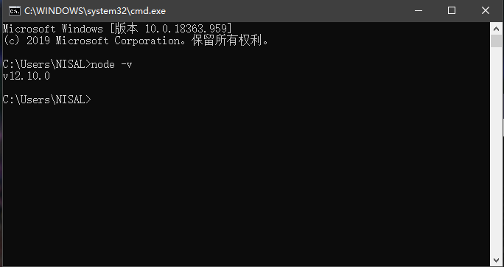This screenshot has height=267, width=504.
Task: Click the '版本' text in header line
Action: pos(126,29)
